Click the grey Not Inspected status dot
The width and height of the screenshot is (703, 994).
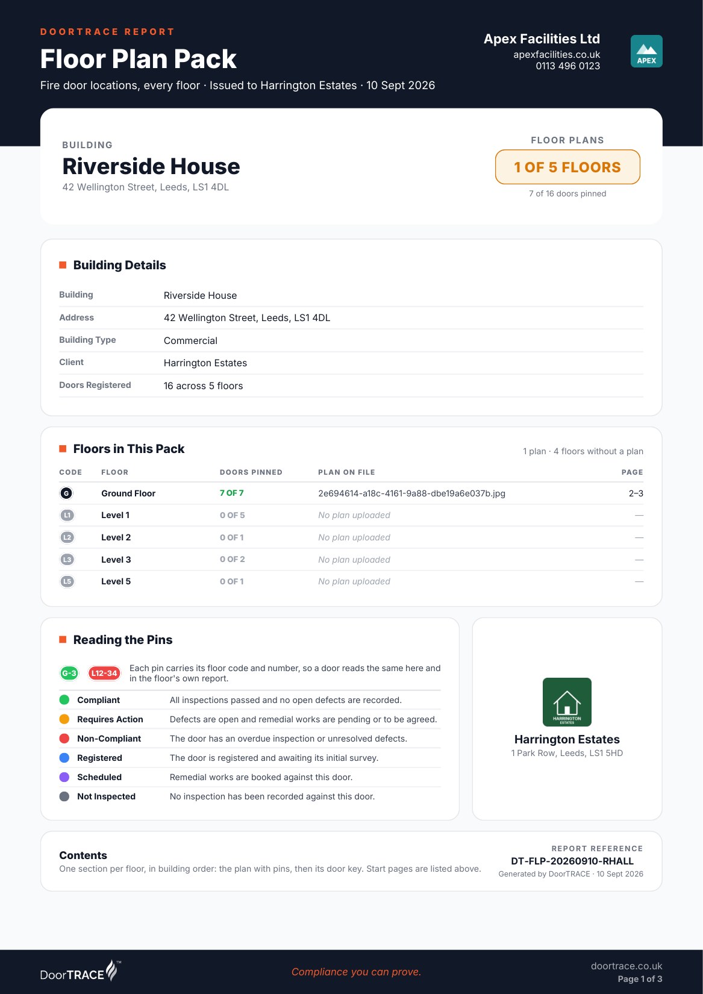click(64, 796)
